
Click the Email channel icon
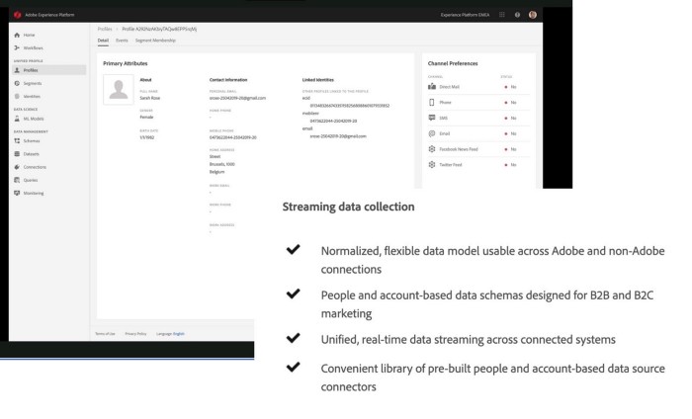[x=432, y=133]
